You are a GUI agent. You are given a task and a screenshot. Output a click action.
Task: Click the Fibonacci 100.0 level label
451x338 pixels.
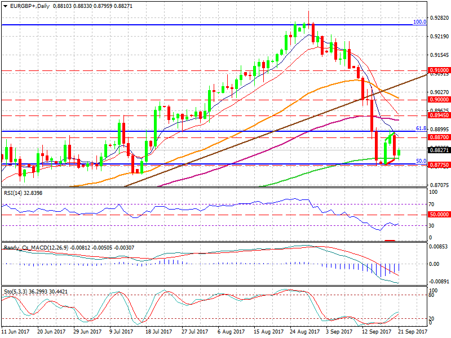419,22
